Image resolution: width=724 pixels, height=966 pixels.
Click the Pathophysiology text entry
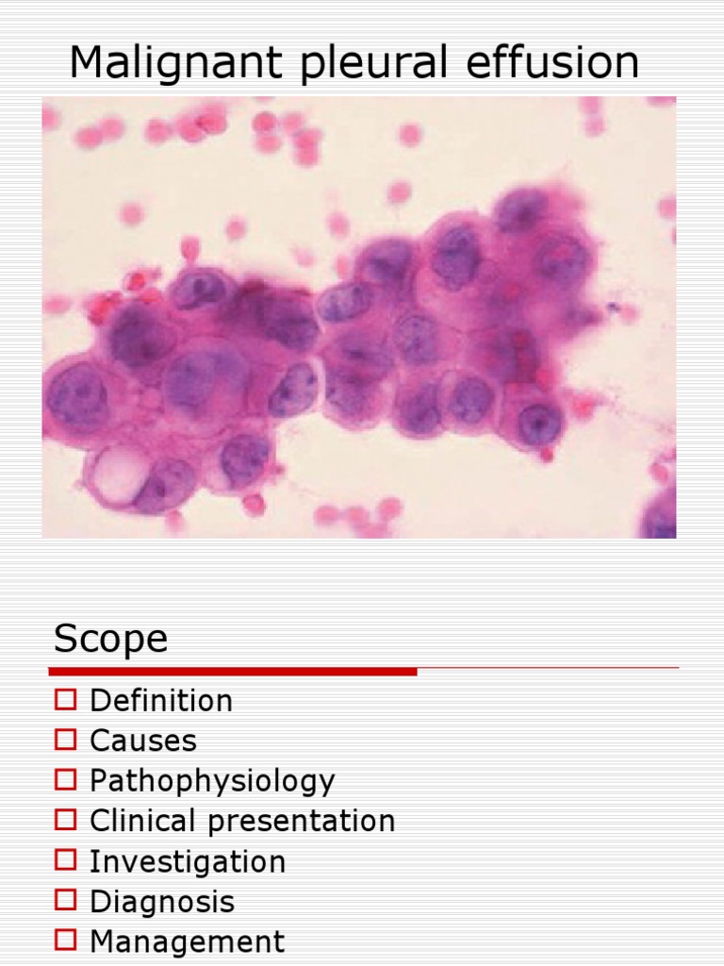pyautogui.click(x=212, y=781)
